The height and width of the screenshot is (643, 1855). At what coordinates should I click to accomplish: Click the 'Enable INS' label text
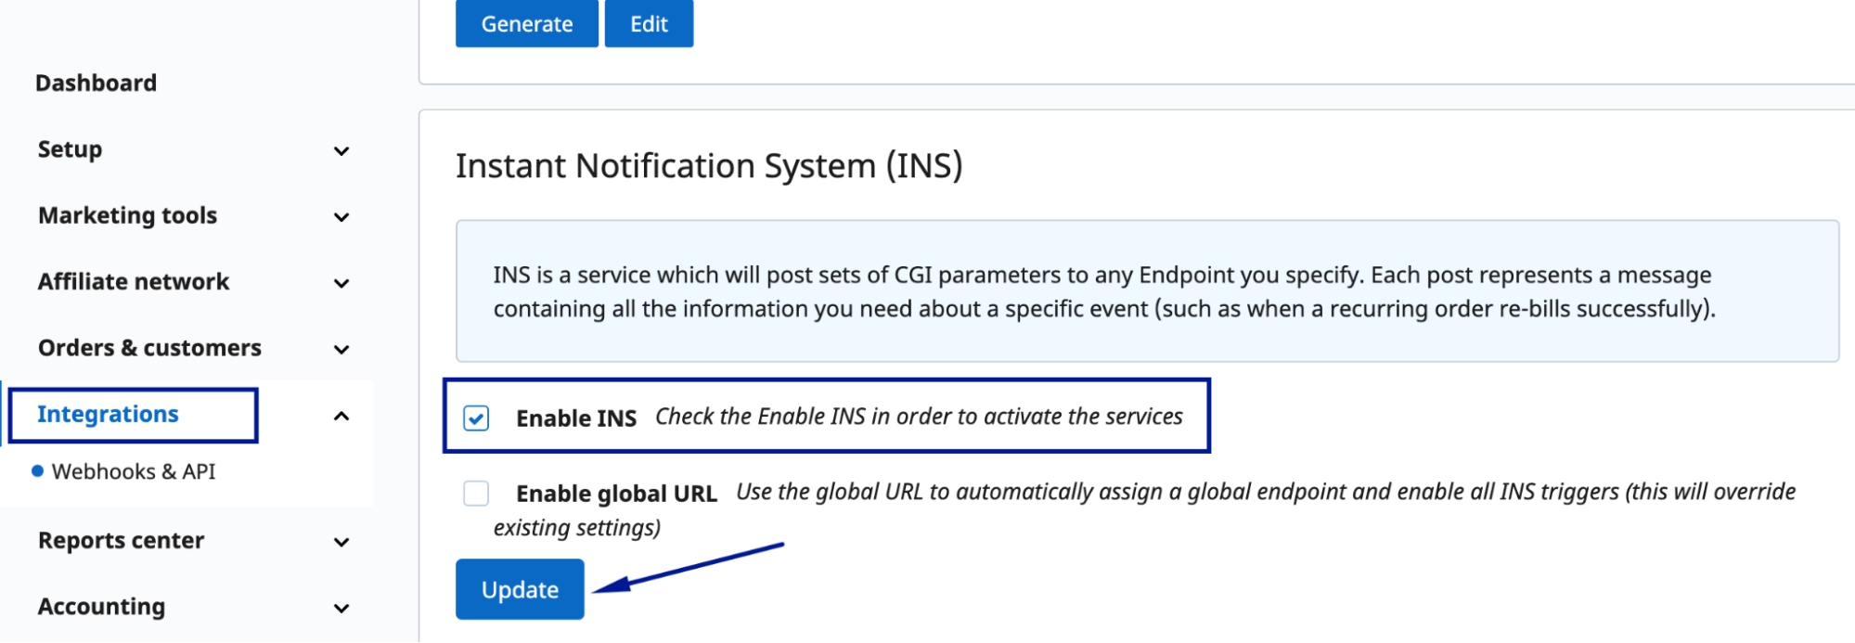(x=576, y=418)
